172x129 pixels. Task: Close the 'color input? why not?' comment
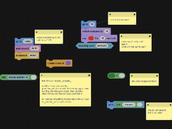point(150,36)
